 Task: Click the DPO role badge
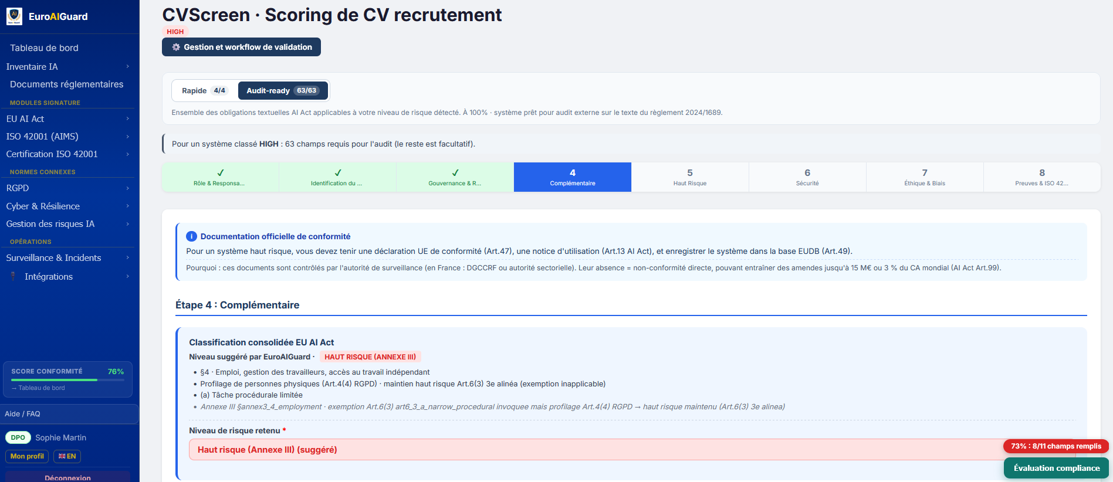tap(18, 437)
